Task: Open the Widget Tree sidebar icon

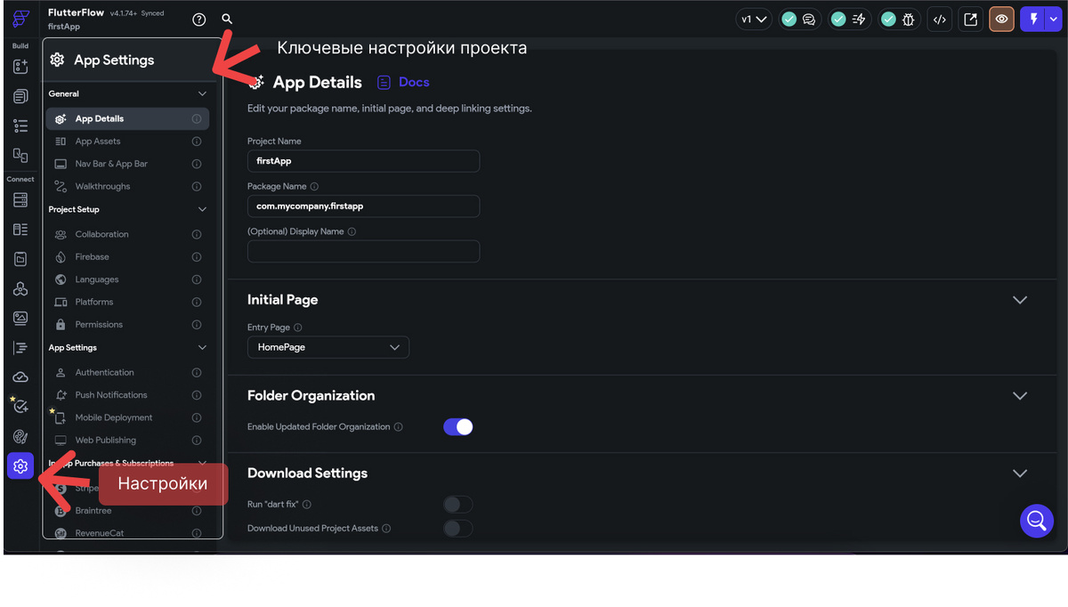Action: [x=20, y=125]
